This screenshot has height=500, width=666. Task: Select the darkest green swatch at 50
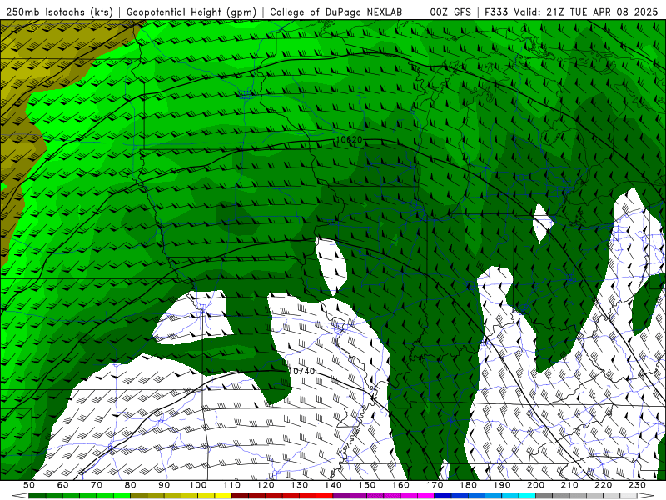37,496
